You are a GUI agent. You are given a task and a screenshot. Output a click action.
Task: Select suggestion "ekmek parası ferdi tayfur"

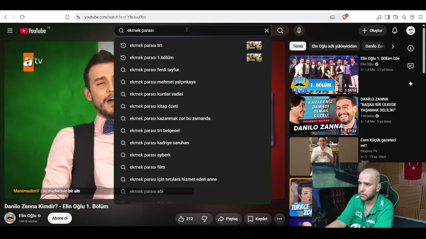[192, 70]
